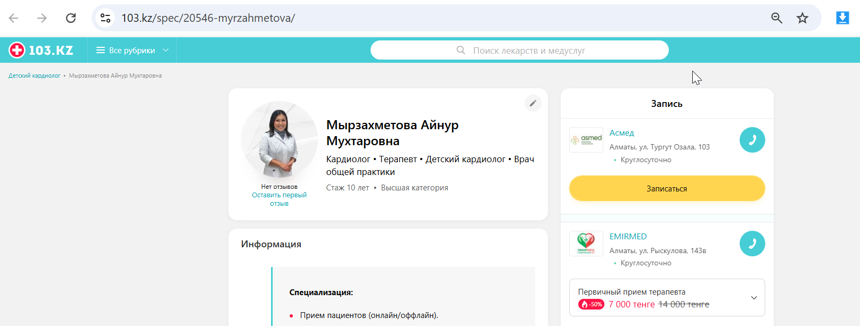
Task: Reload the page
Action: [71, 18]
